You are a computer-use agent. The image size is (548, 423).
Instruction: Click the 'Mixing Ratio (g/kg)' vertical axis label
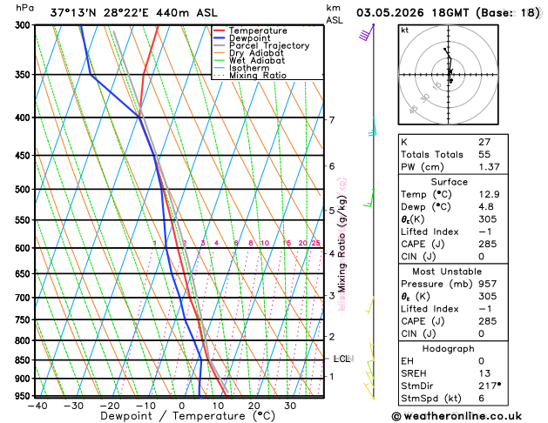click(342, 244)
